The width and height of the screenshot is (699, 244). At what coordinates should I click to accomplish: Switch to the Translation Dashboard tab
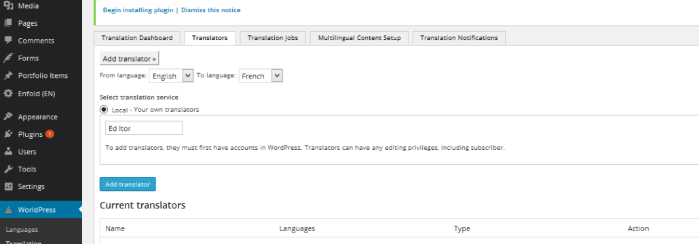[x=137, y=38]
